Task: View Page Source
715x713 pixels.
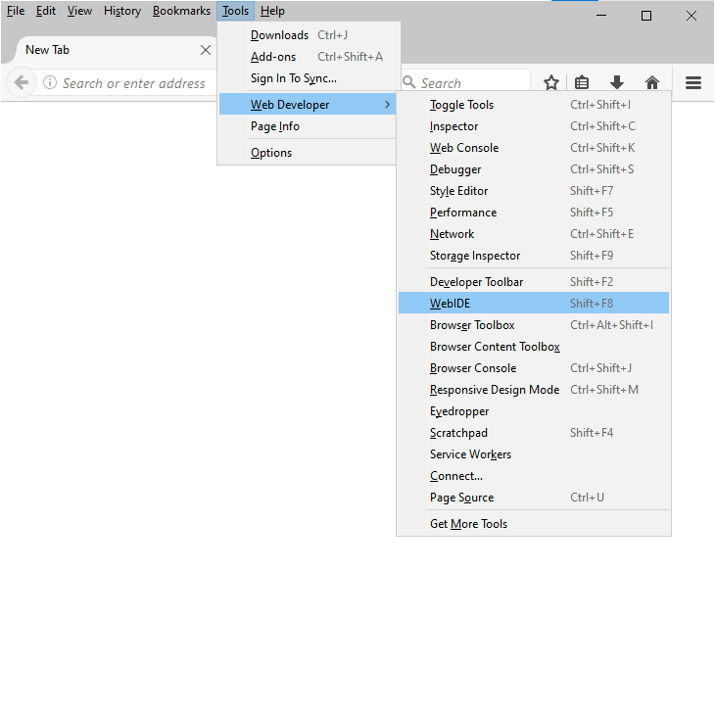Action: [x=534, y=498]
